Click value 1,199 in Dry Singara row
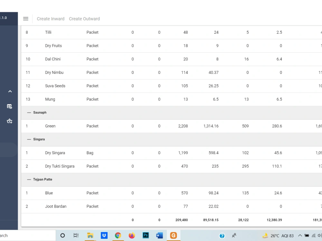 pyautogui.click(x=183, y=153)
